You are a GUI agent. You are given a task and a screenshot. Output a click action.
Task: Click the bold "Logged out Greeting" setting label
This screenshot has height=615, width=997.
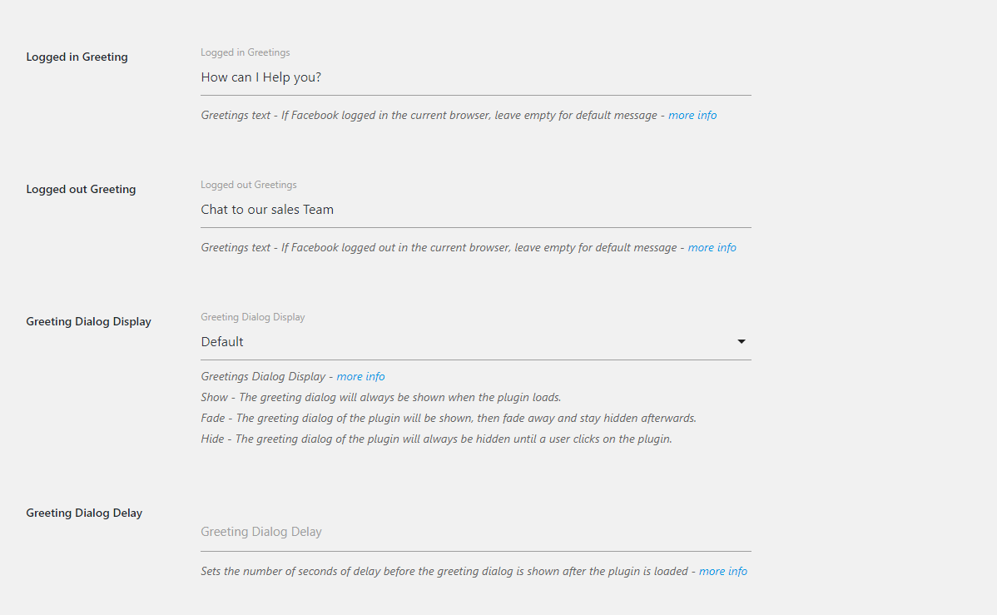[x=81, y=190]
